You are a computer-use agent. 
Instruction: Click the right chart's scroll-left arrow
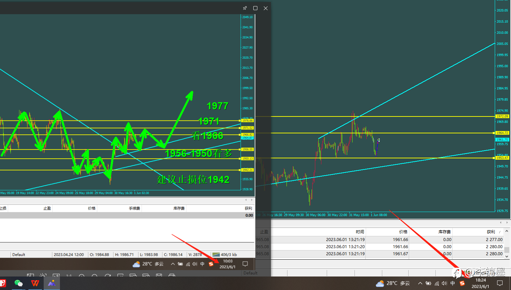[501, 222]
